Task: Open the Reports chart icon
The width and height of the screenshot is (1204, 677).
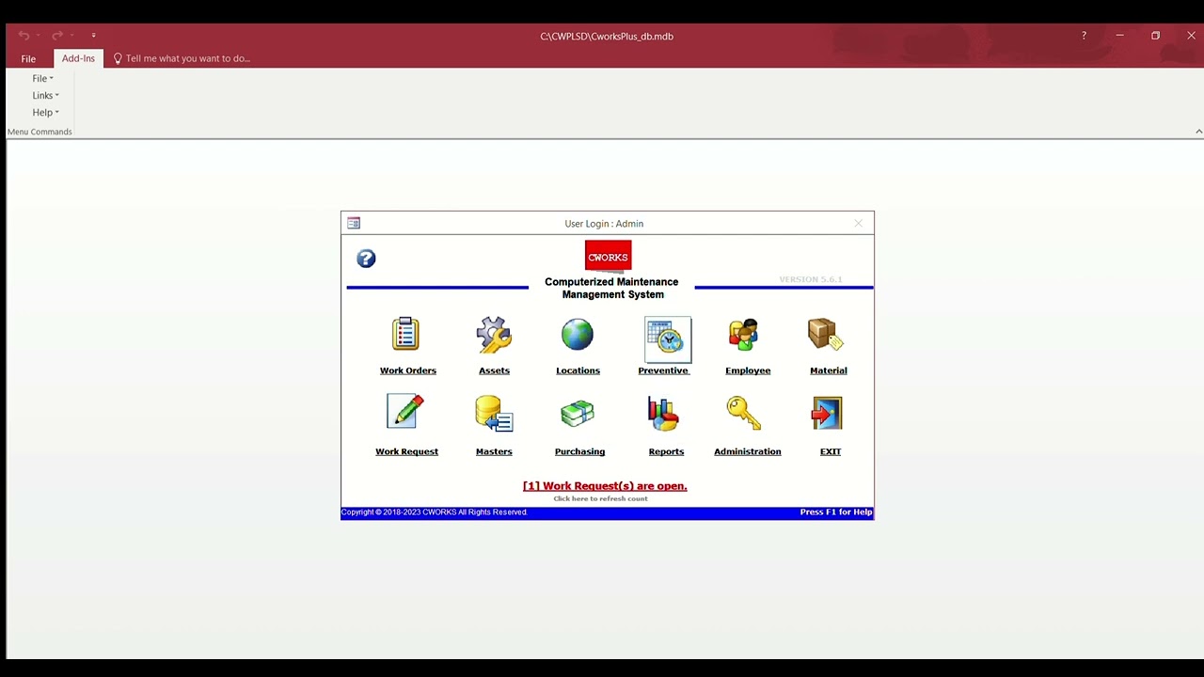Action: pos(663,414)
